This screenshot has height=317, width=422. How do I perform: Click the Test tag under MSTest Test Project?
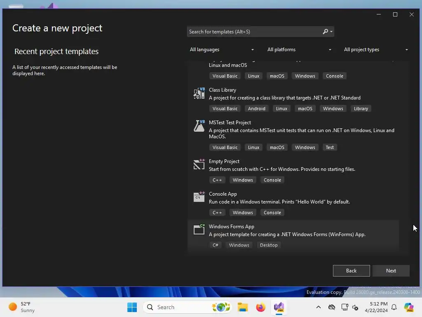(330, 147)
